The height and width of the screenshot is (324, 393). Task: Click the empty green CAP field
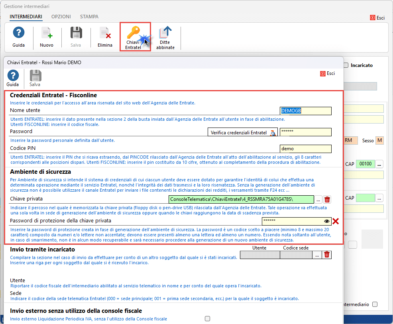[365, 198]
